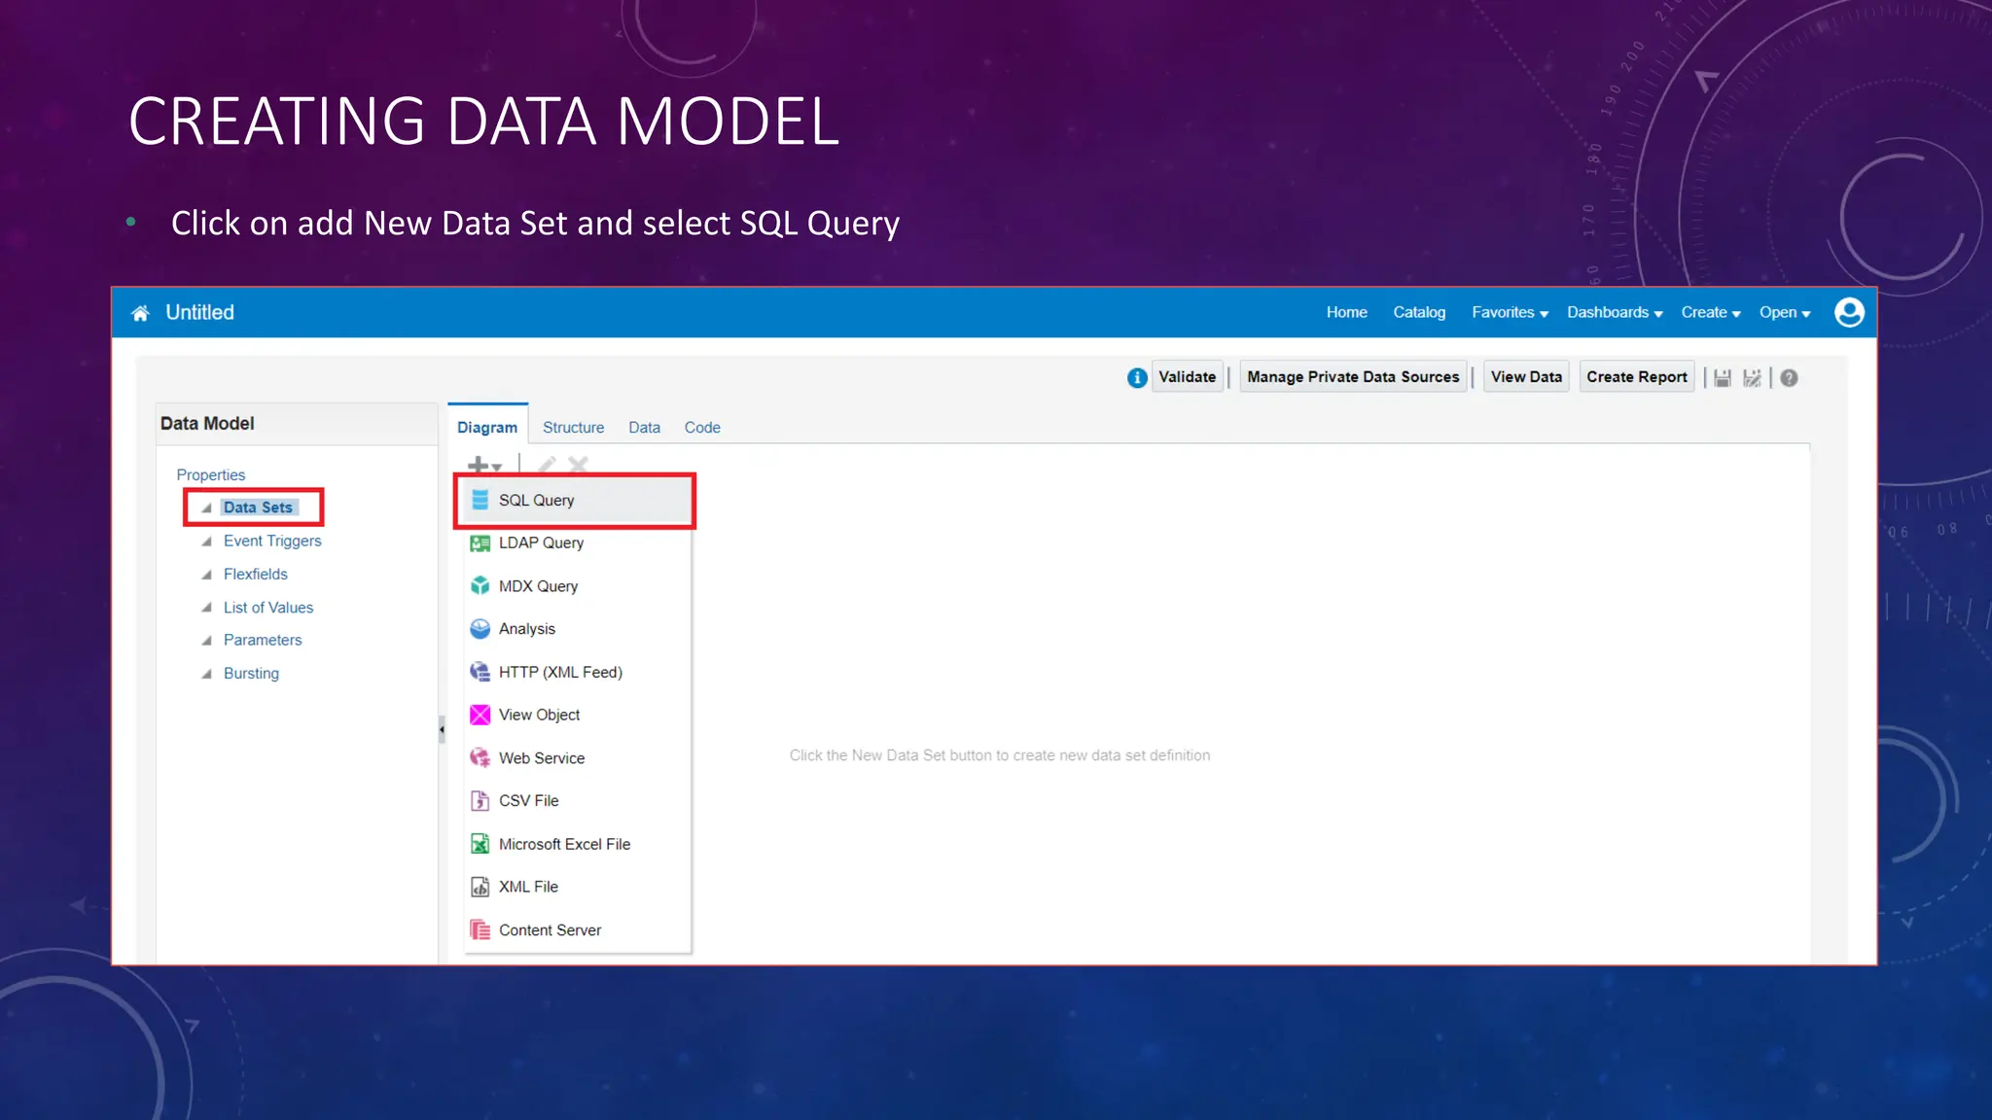Click the home icon beside Untitled

tap(140, 313)
